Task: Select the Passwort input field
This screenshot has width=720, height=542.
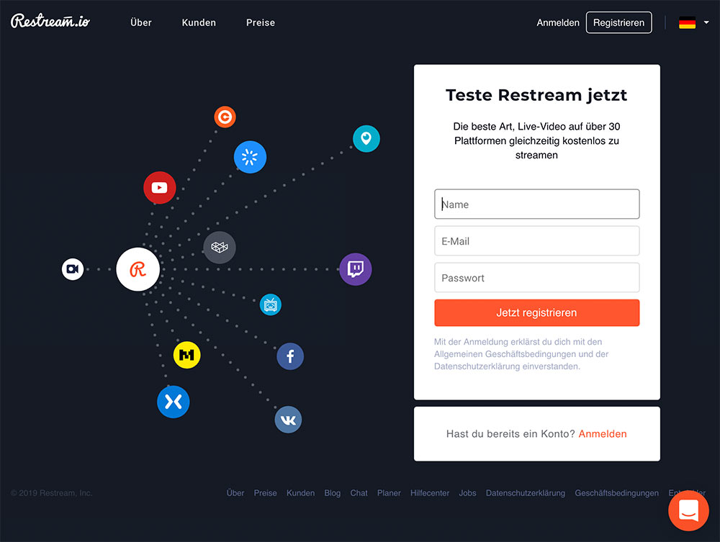Action: [x=536, y=278]
